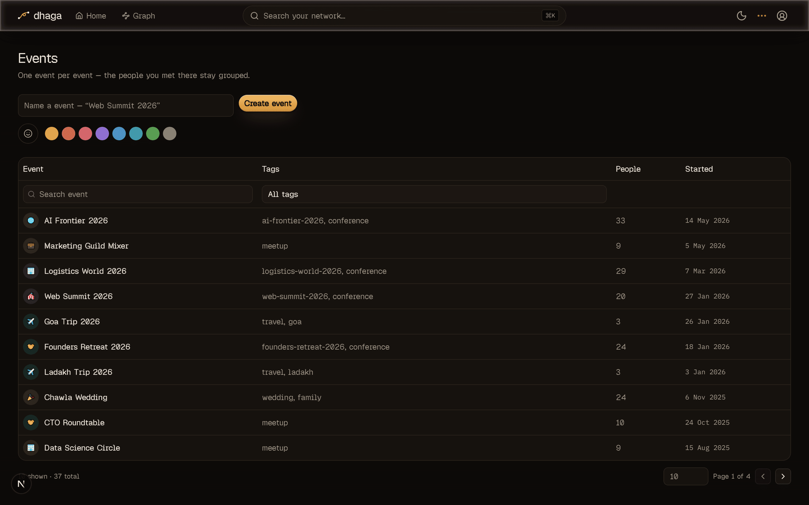
Task: Toggle dark mode moon icon
Action: (x=742, y=16)
